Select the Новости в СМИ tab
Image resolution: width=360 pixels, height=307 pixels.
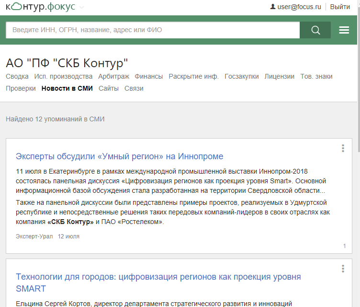[x=67, y=88]
